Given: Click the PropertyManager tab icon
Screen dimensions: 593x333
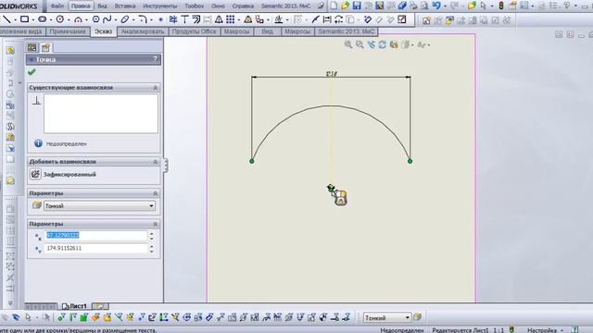Looking at the screenshot, I should pos(45,47).
